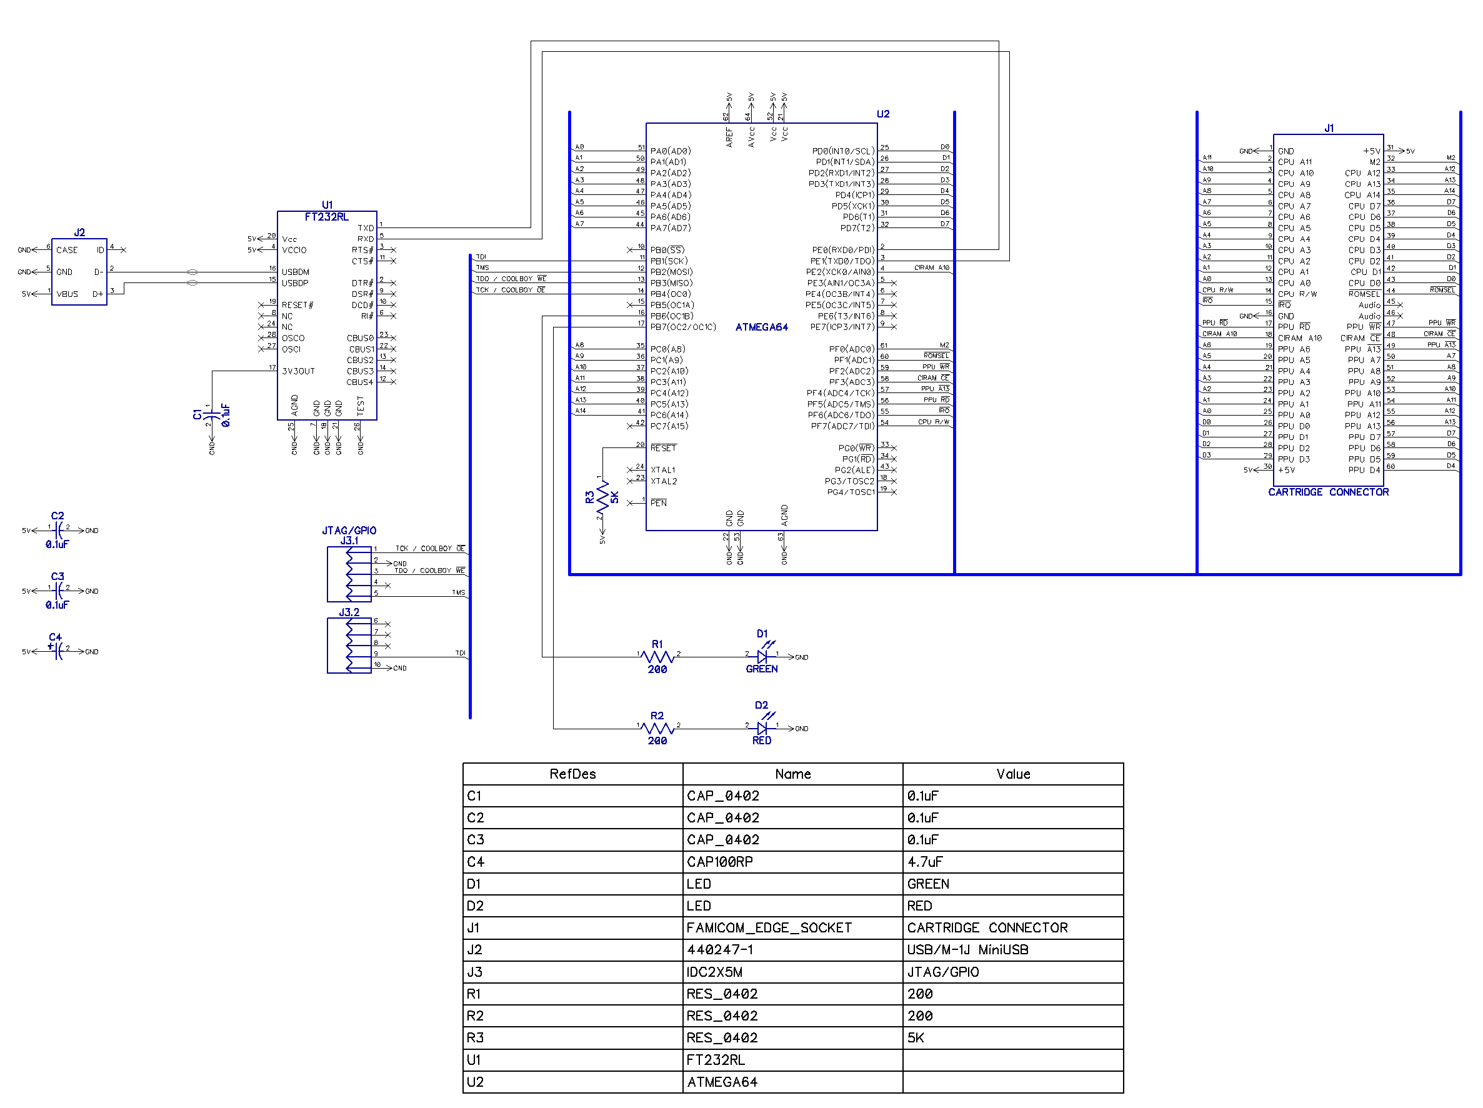Click the USBDM pin label on U1

coord(296,272)
